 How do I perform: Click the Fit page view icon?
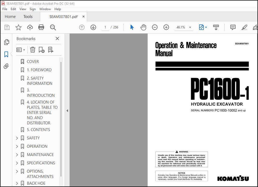pyautogui.click(x=201, y=27)
